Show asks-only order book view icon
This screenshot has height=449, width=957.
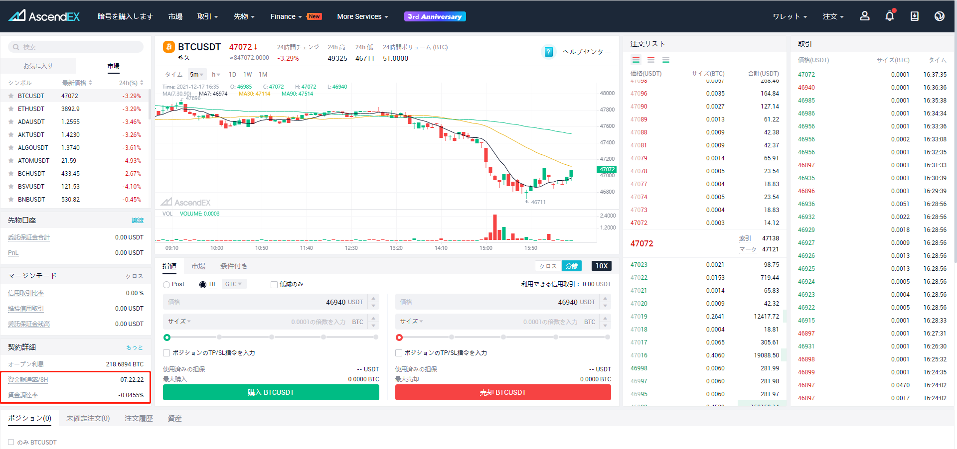651,60
